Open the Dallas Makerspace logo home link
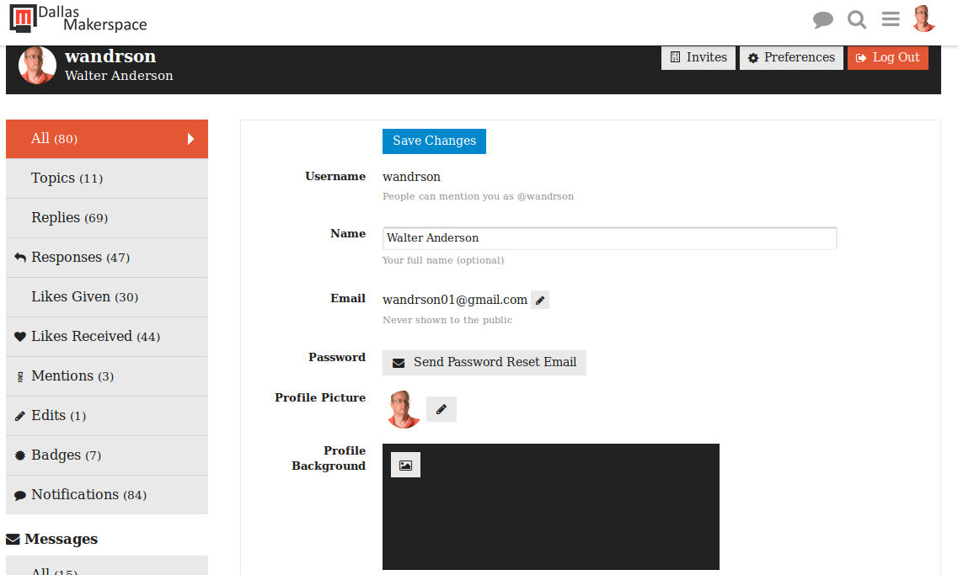The height and width of the screenshot is (575, 958). click(78, 19)
